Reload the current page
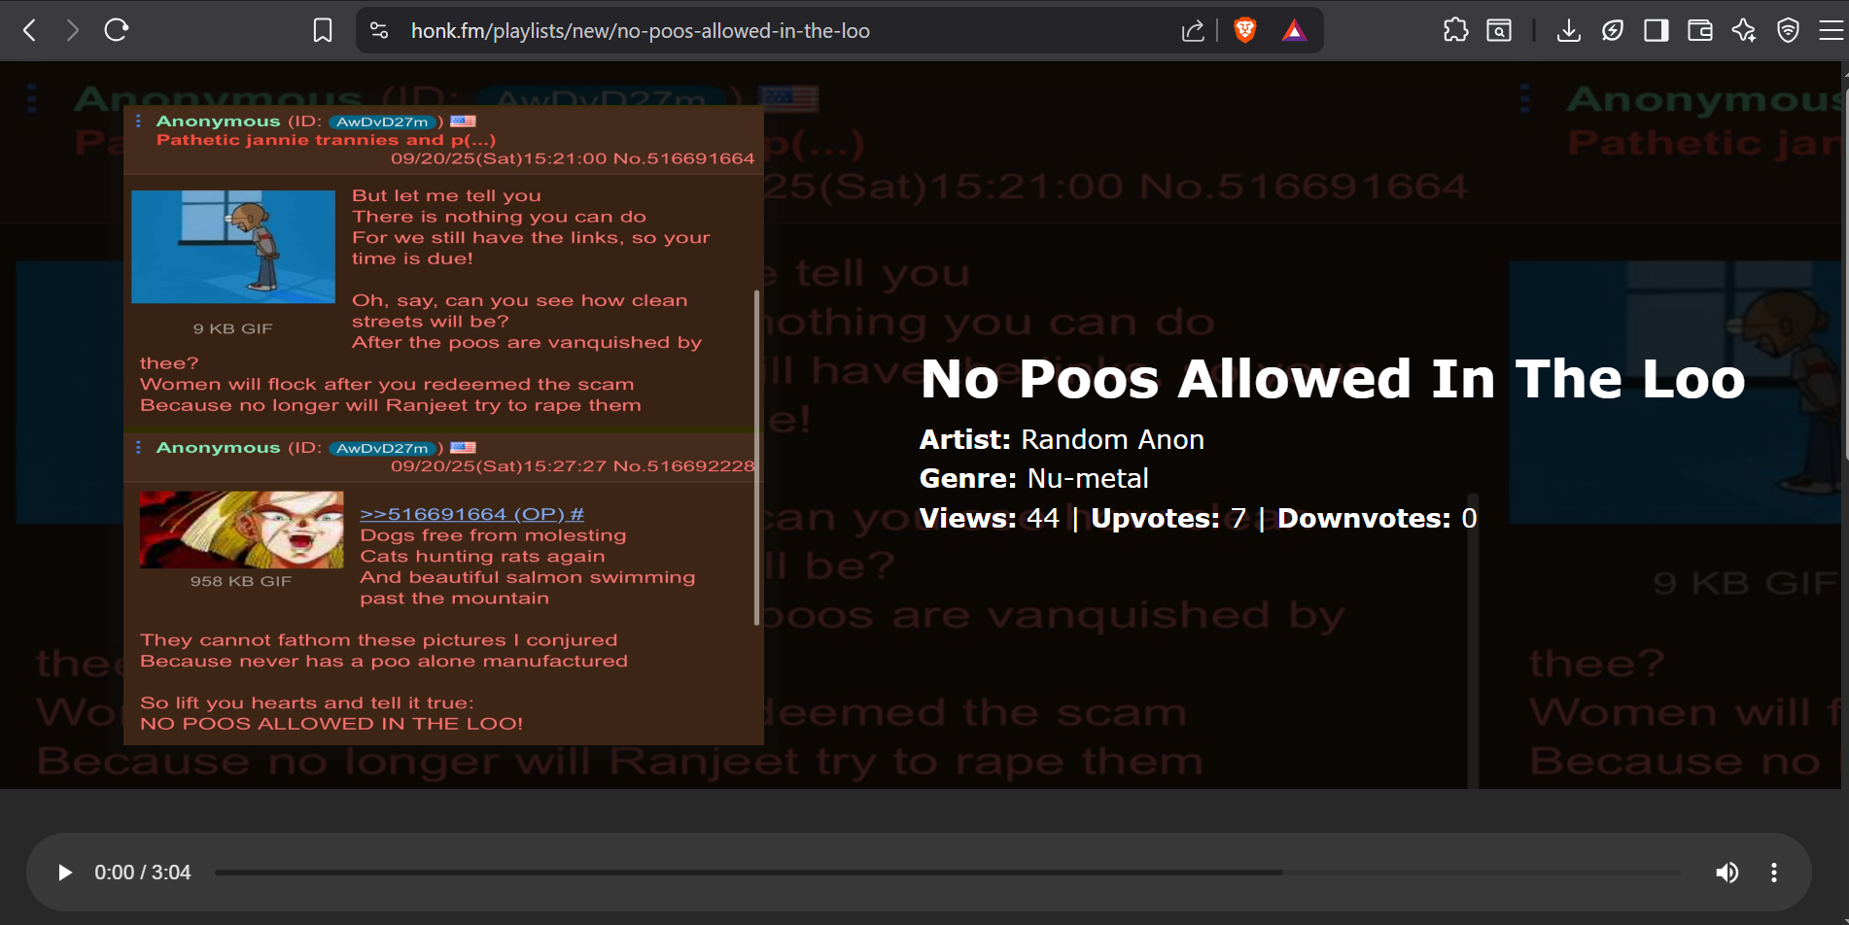Viewport: 1849px width, 925px height. [117, 30]
